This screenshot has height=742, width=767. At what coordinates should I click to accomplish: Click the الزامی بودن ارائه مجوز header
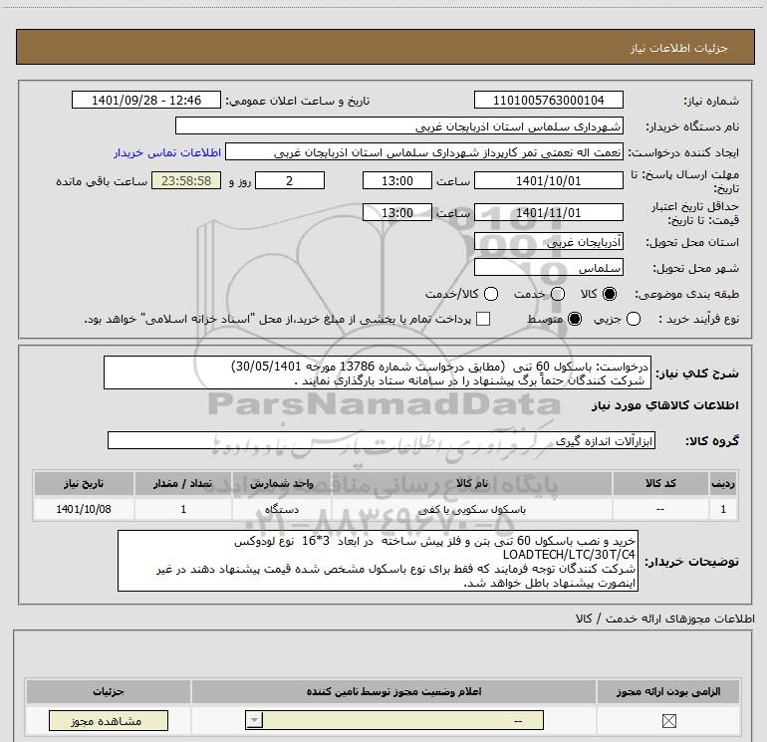668,691
